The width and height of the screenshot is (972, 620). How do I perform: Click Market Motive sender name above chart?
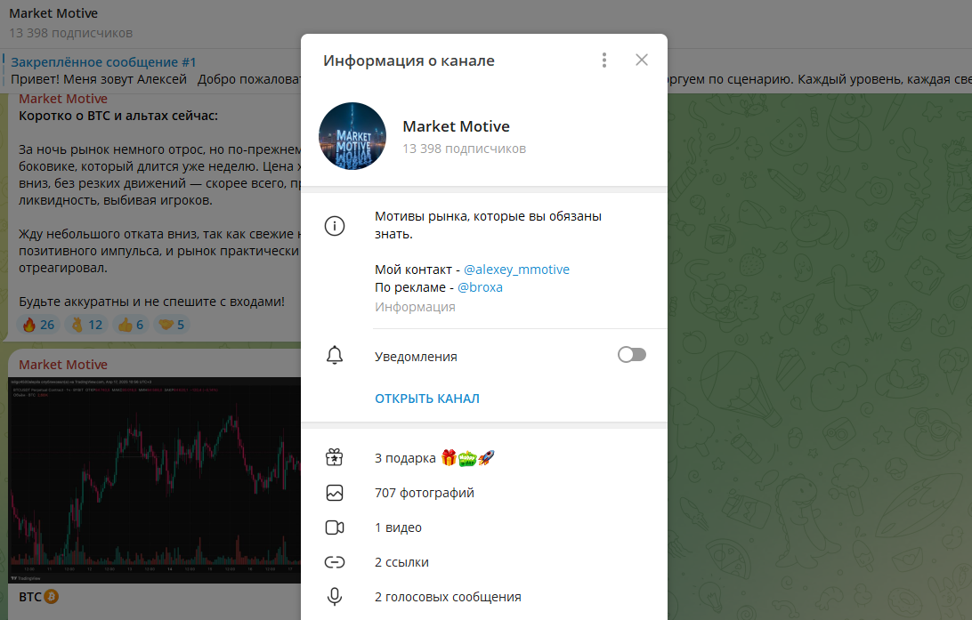62,364
